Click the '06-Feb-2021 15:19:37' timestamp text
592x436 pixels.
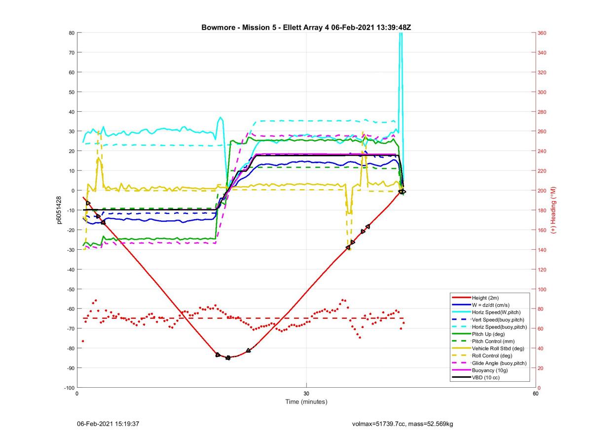pyautogui.click(x=108, y=424)
